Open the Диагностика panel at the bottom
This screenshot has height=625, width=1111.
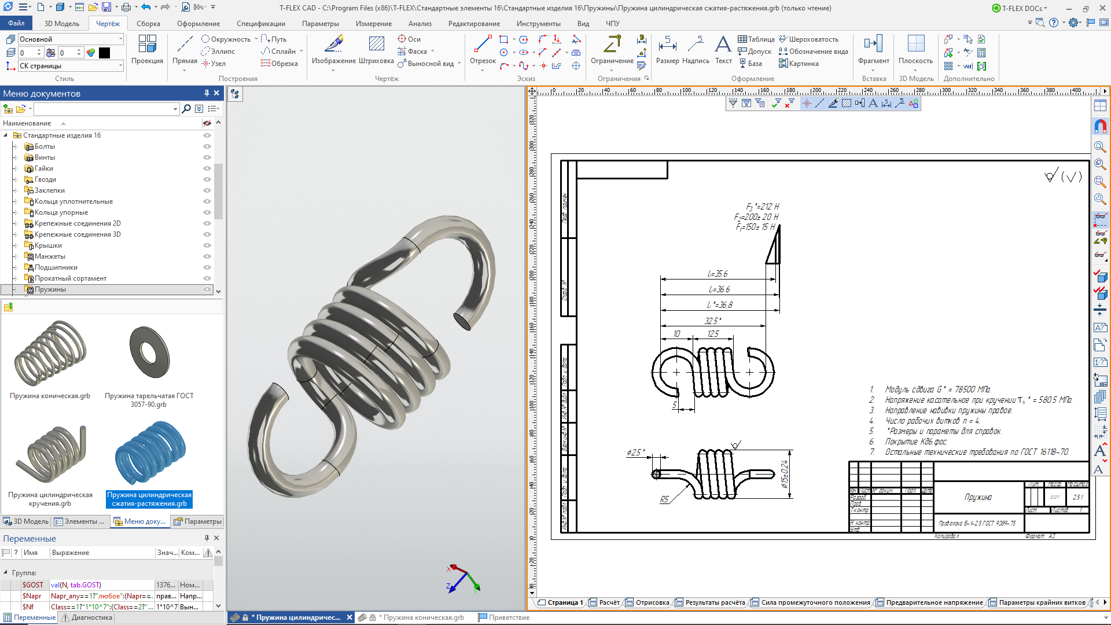87,617
